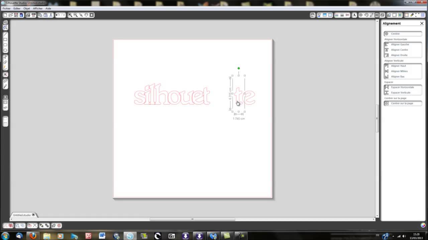Open a file with the folder icon

pos(11,15)
